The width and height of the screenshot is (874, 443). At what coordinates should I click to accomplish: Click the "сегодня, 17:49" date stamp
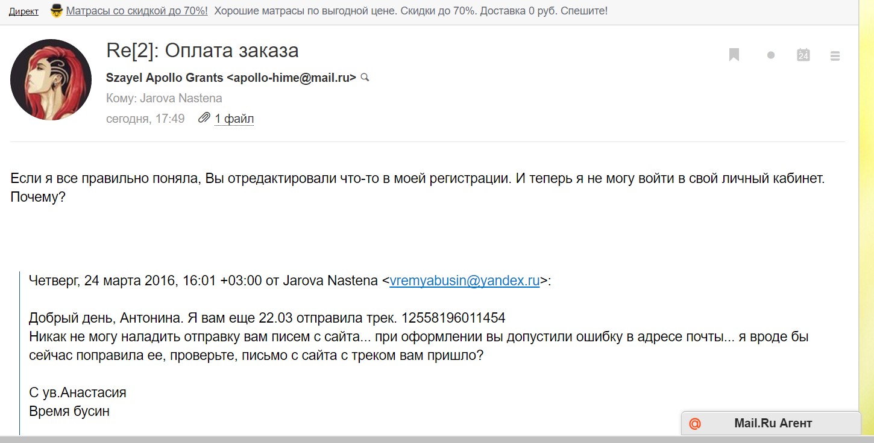pos(145,119)
